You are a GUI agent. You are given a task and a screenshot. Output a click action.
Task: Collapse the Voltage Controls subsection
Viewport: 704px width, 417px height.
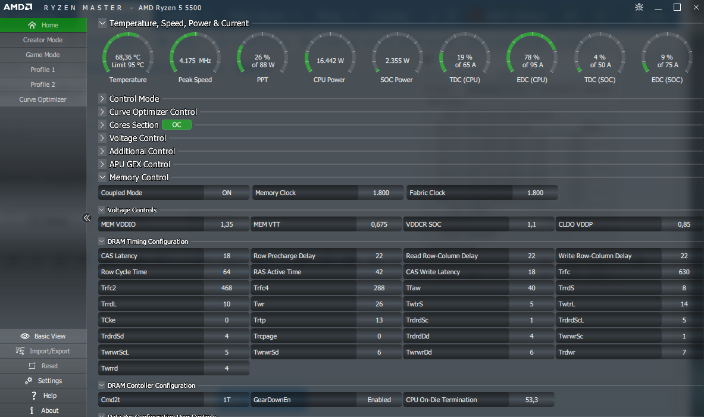click(x=102, y=209)
